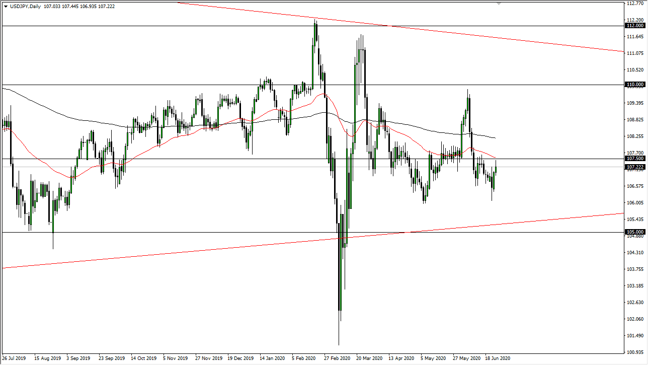The image size is (648, 365).
Task: Click the 27 Feb 2020 date label
Action: point(336,358)
